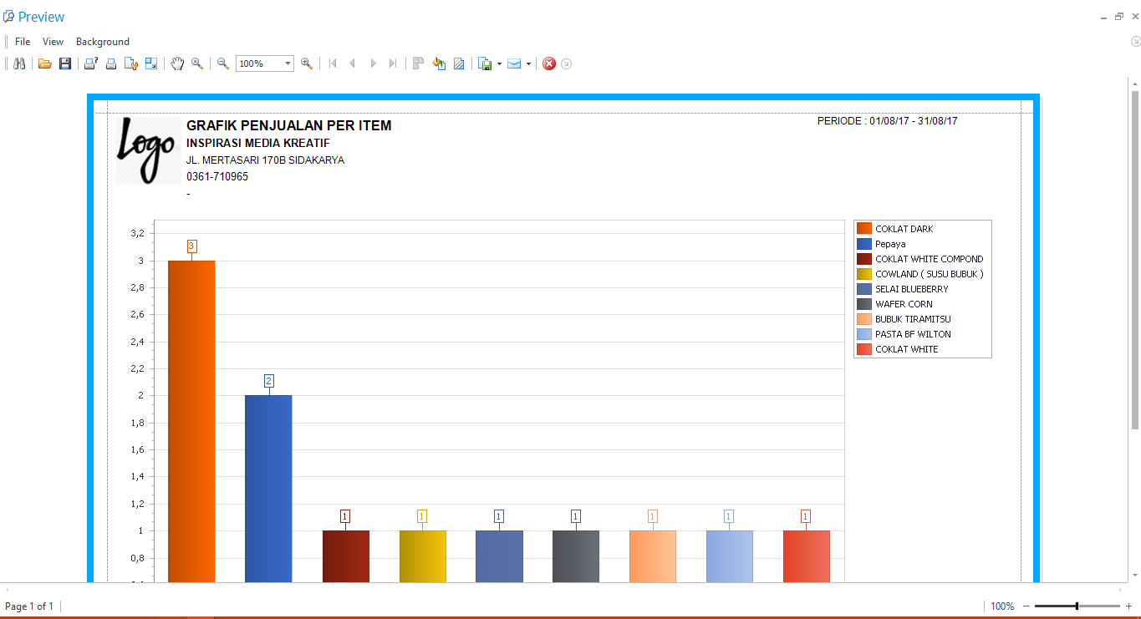Viewport: 1141px width, 619px height.
Task: Open the Send via E-Mail dropdown arrow
Action: coord(528,63)
